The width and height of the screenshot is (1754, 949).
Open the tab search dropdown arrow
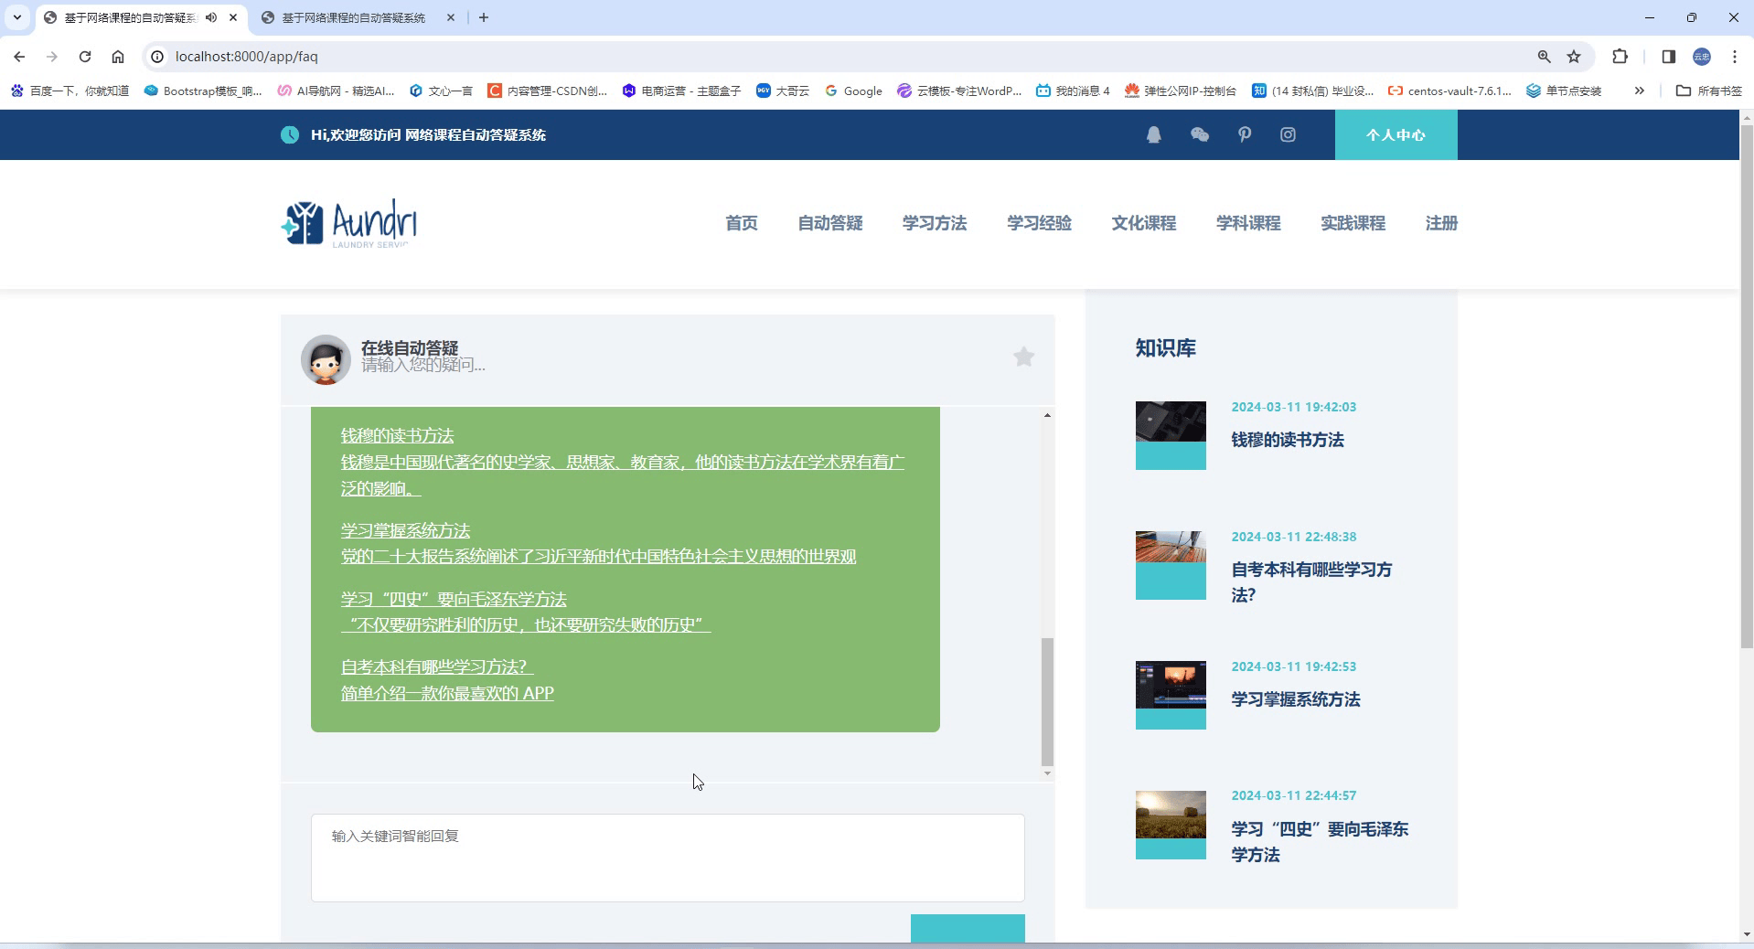[17, 17]
